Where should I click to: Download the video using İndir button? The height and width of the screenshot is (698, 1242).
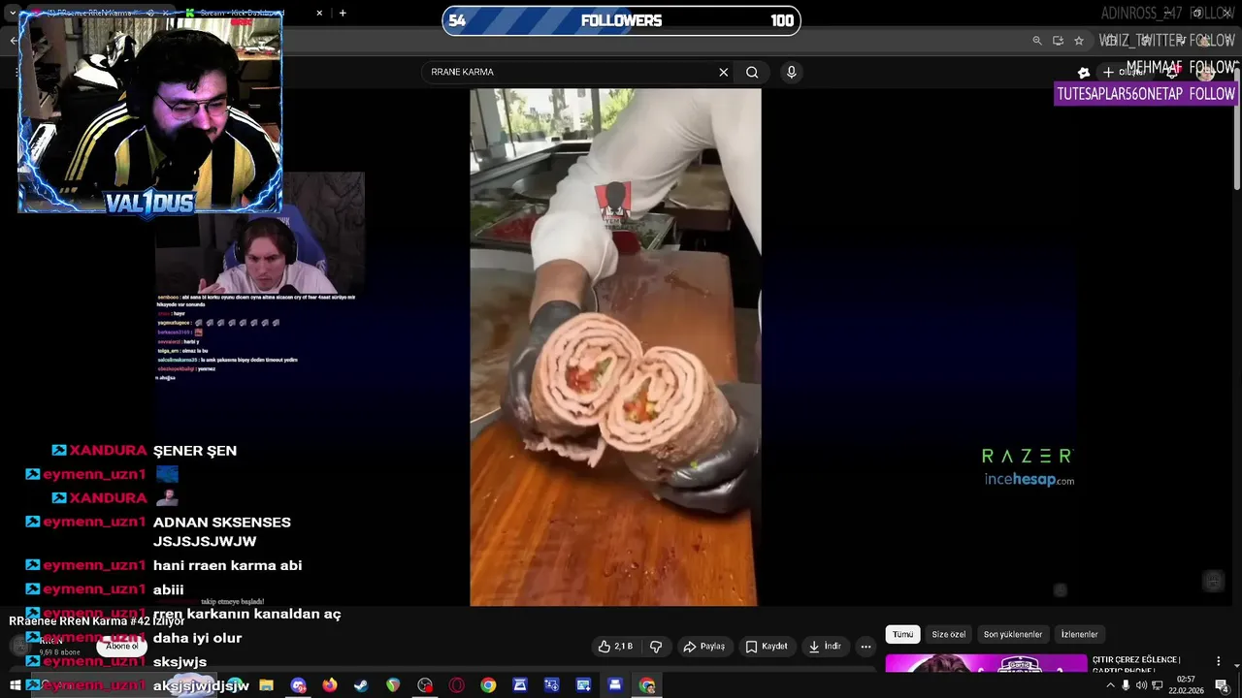click(x=825, y=647)
